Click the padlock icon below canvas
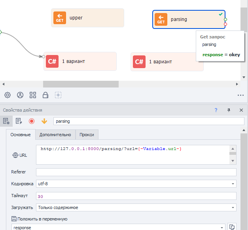Screen dimensions: 248x230 coord(45,95)
